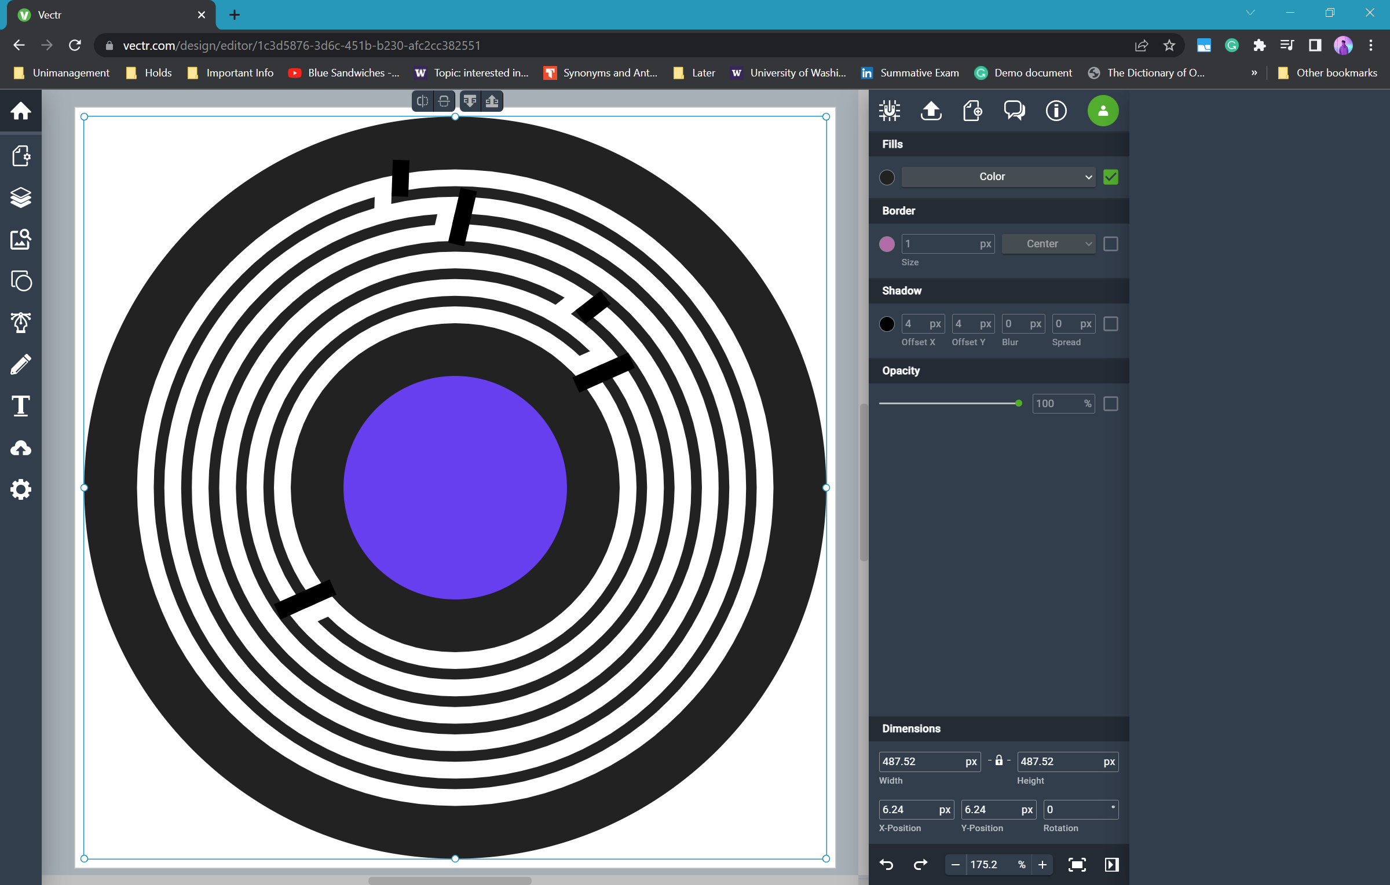
Task: Open the Important Info bookmark folder
Action: 230,72
